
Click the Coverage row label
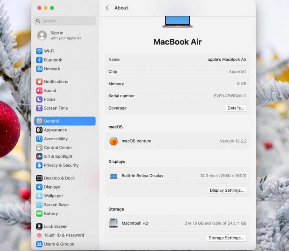(x=117, y=108)
